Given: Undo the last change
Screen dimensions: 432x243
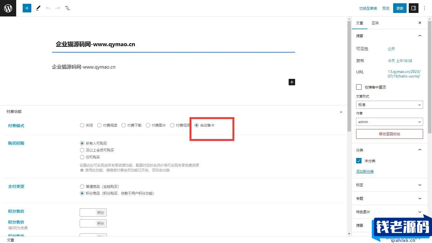Looking at the screenshot, I should tap(48, 8).
